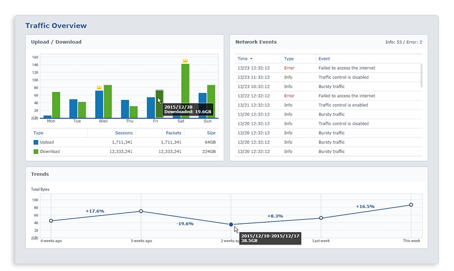Select the Thursday download bar
The width and height of the screenshot is (454, 271).
click(134, 112)
